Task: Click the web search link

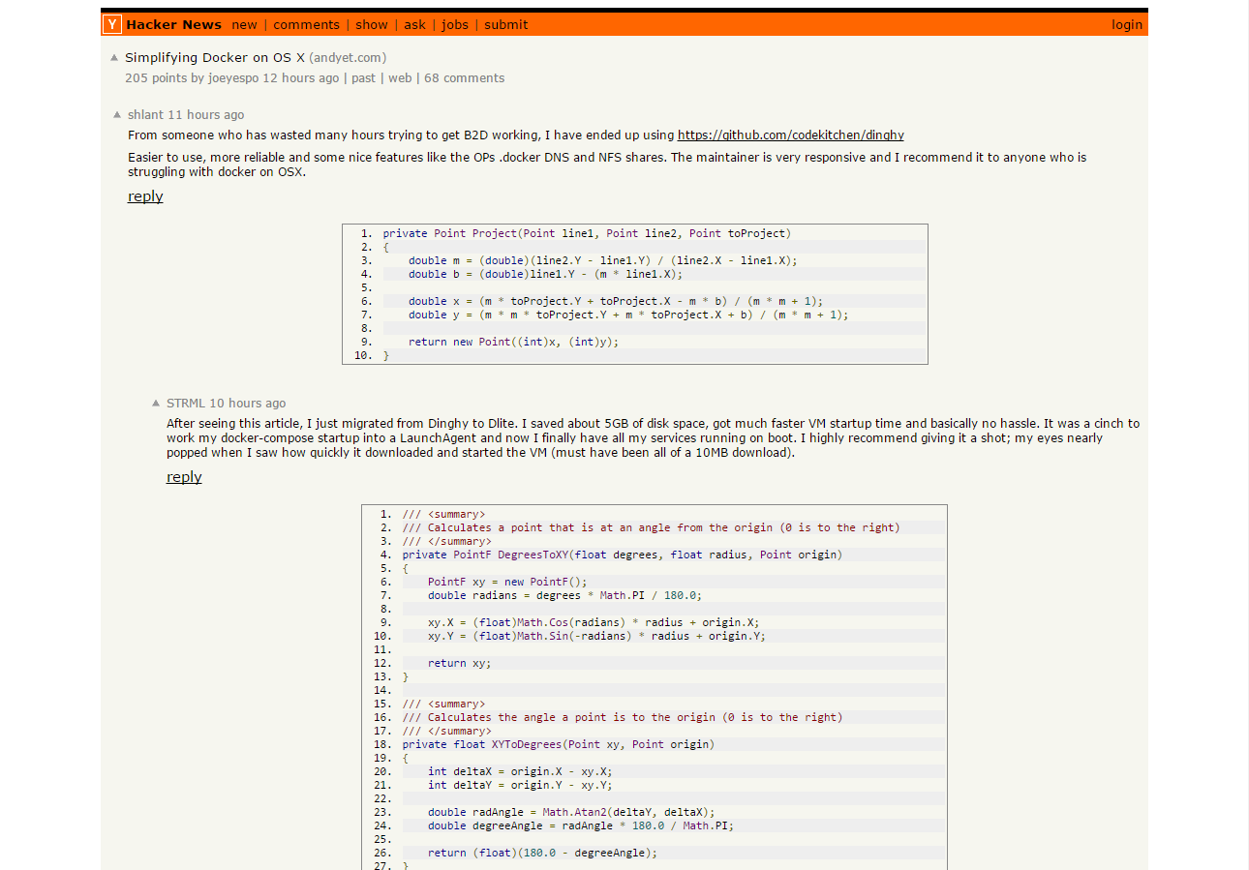Action: pyautogui.click(x=400, y=78)
